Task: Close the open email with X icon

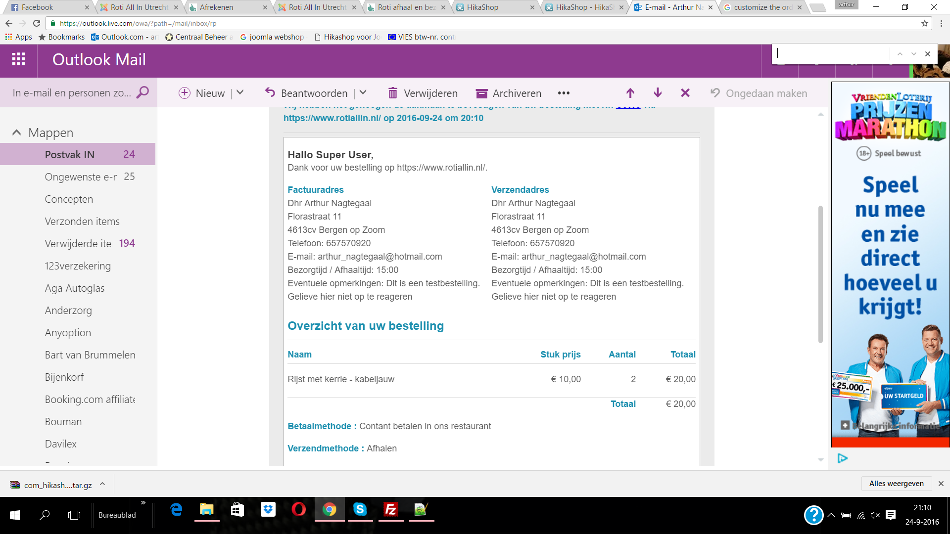Action: click(685, 93)
